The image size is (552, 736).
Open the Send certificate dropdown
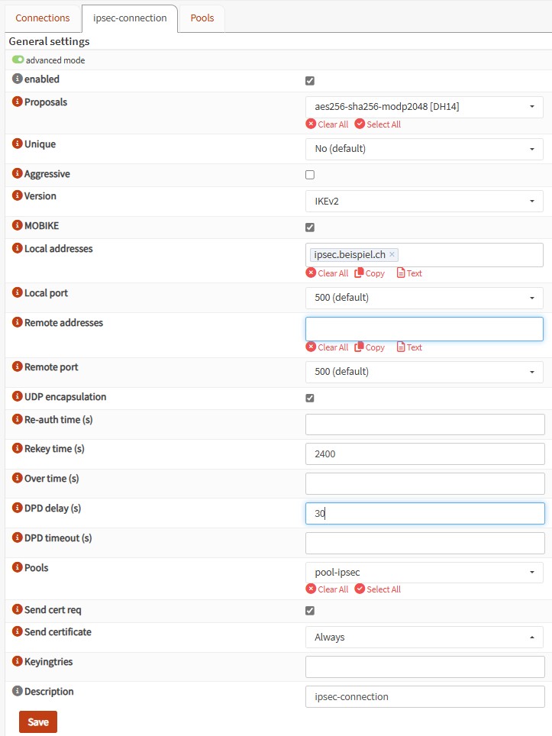424,637
